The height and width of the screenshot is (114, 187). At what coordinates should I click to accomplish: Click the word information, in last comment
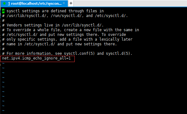[38, 54]
